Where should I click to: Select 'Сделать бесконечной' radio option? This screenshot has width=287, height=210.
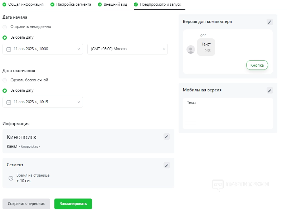pos(5,80)
